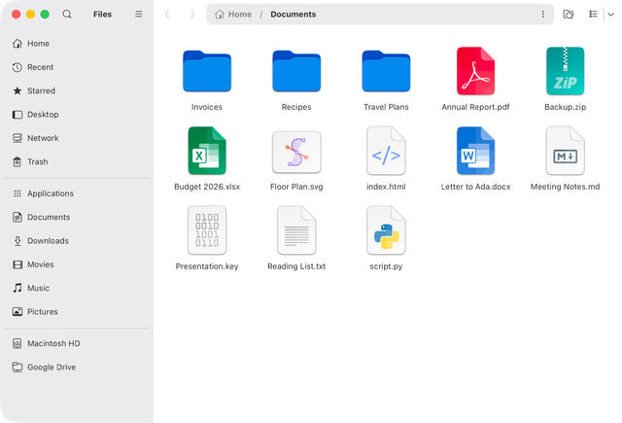622x423 pixels.
Task: Expand the view options dropdown arrow
Action: pos(610,15)
